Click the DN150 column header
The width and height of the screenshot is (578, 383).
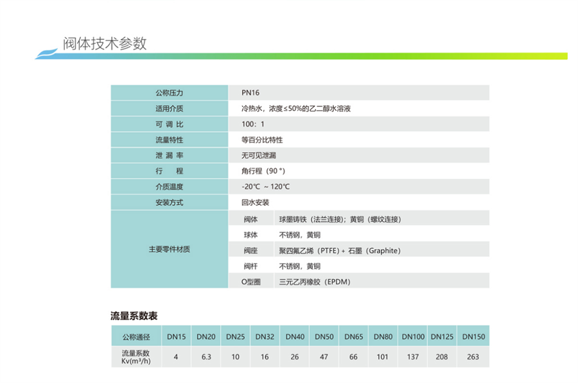(x=473, y=336)
